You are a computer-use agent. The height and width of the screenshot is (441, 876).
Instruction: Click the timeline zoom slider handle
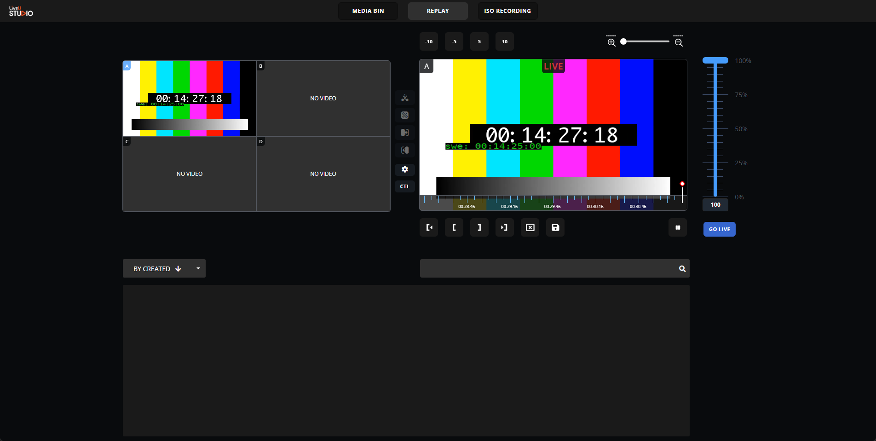click(623, 41)
